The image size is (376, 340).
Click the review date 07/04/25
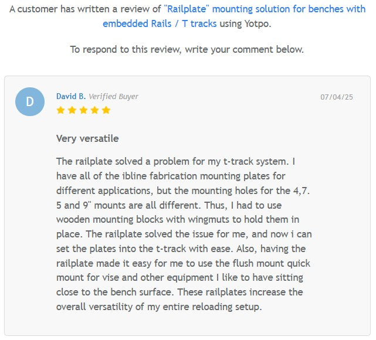(337, 97)
